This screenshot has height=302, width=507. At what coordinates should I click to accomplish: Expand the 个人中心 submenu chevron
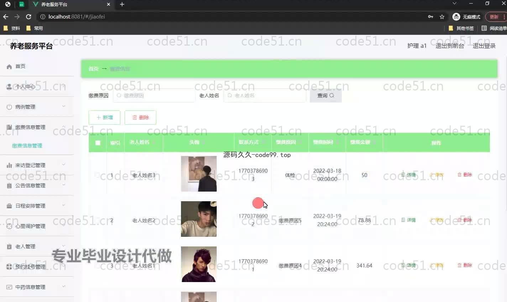64,86
